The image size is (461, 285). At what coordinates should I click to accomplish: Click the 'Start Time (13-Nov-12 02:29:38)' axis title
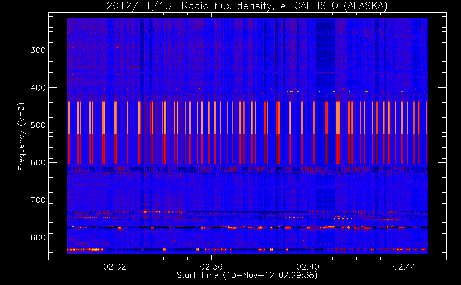click(x=247, y=275)
